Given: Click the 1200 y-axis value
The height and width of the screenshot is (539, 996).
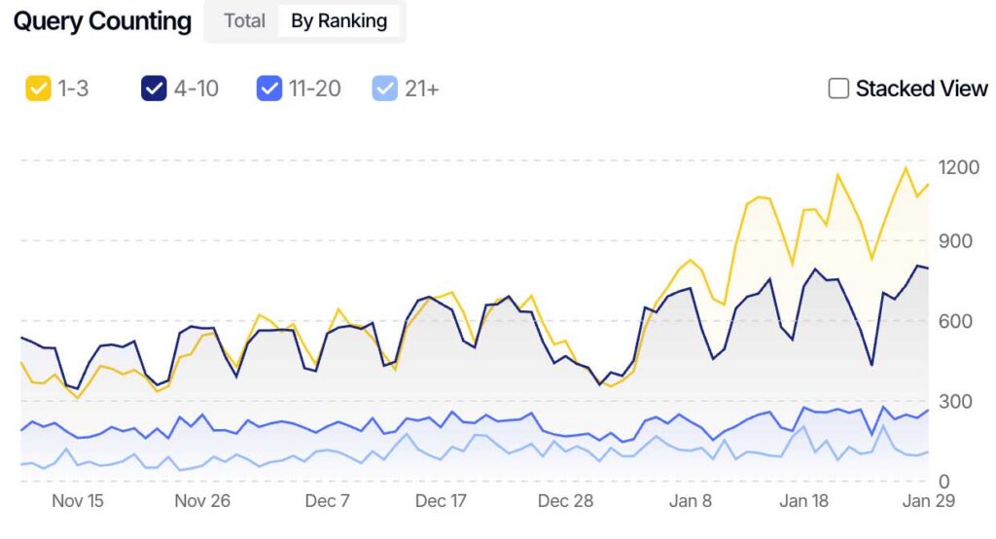Looking at the screenshot, I should pos(958,167).
